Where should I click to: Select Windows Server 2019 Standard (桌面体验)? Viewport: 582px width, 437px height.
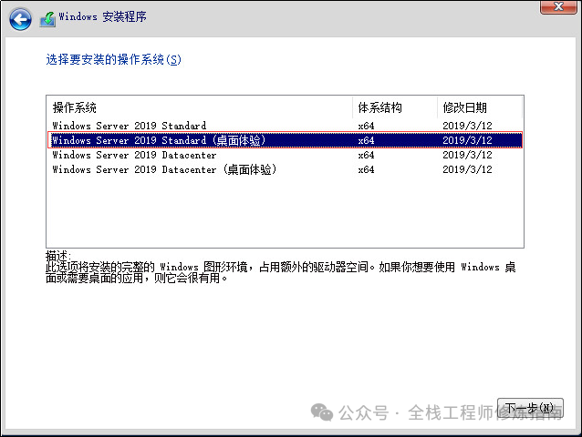(285, 140)
